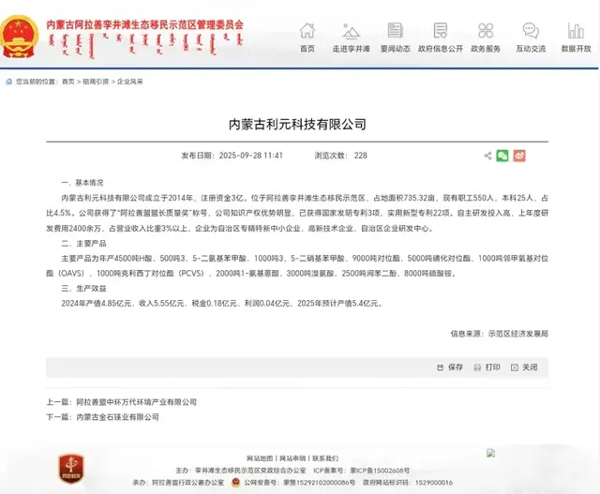Click the breadcrumb home icon
This screenshot has width=600, height=494.
9,82
